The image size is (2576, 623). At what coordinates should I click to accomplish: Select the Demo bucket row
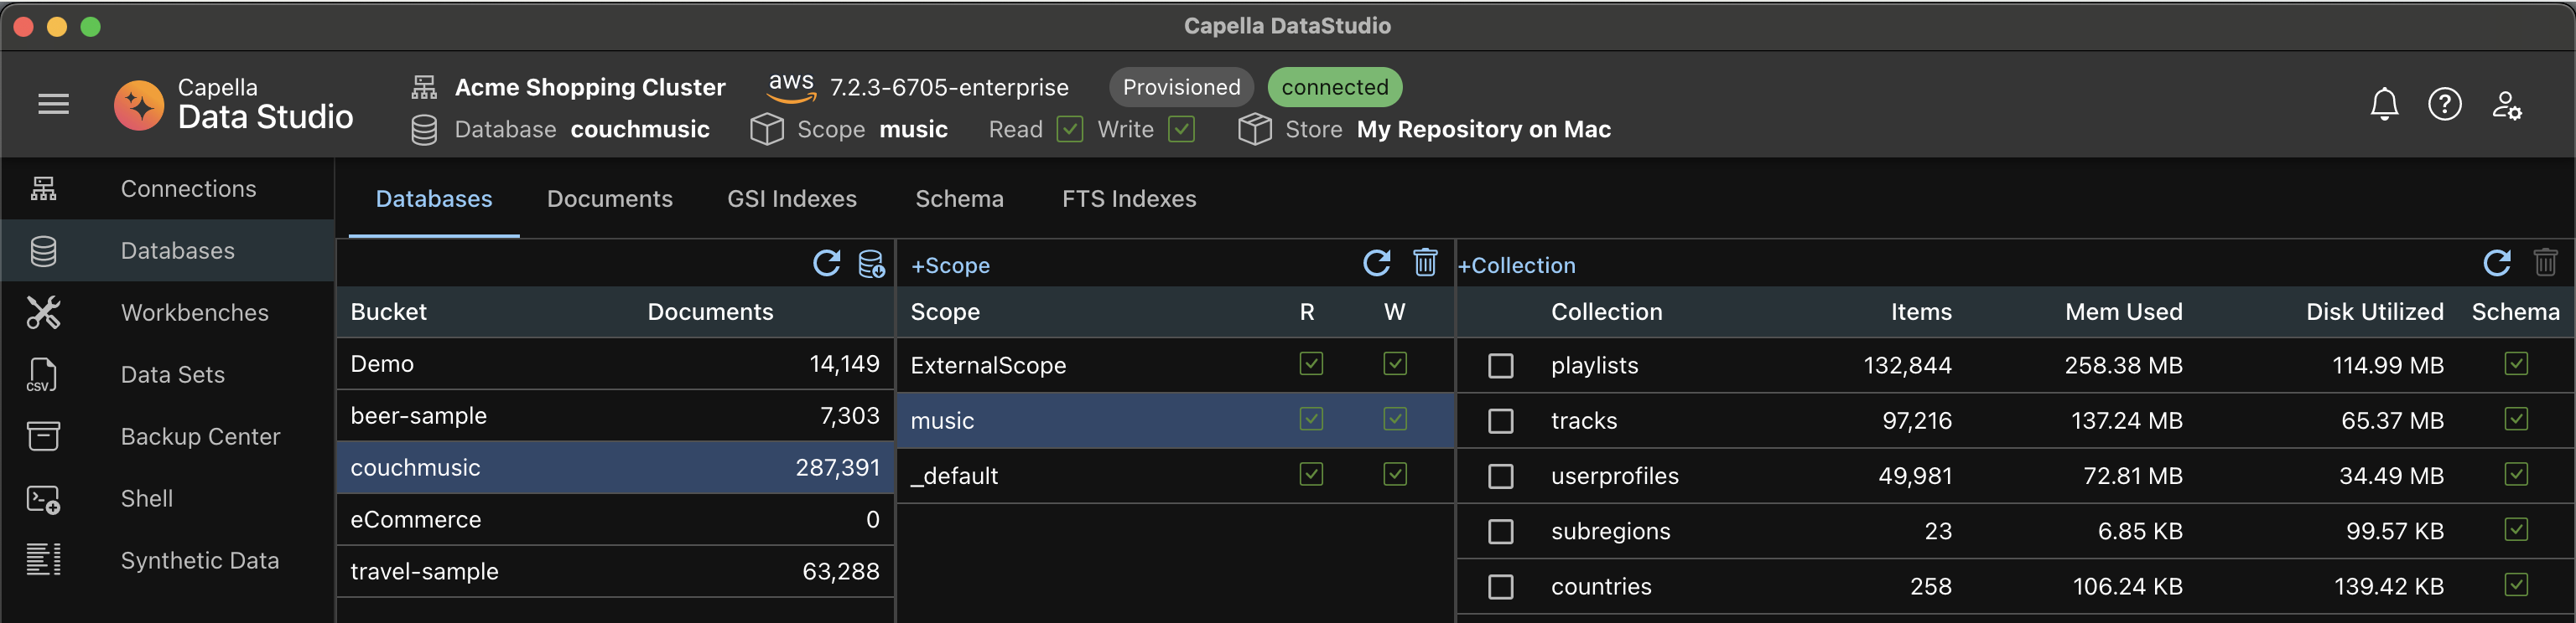(614, 363)
